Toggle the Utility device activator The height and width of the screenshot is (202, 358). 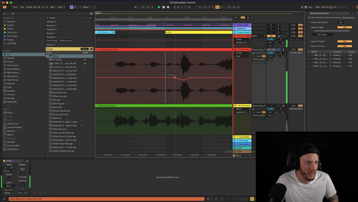click(x=4, y=161)
